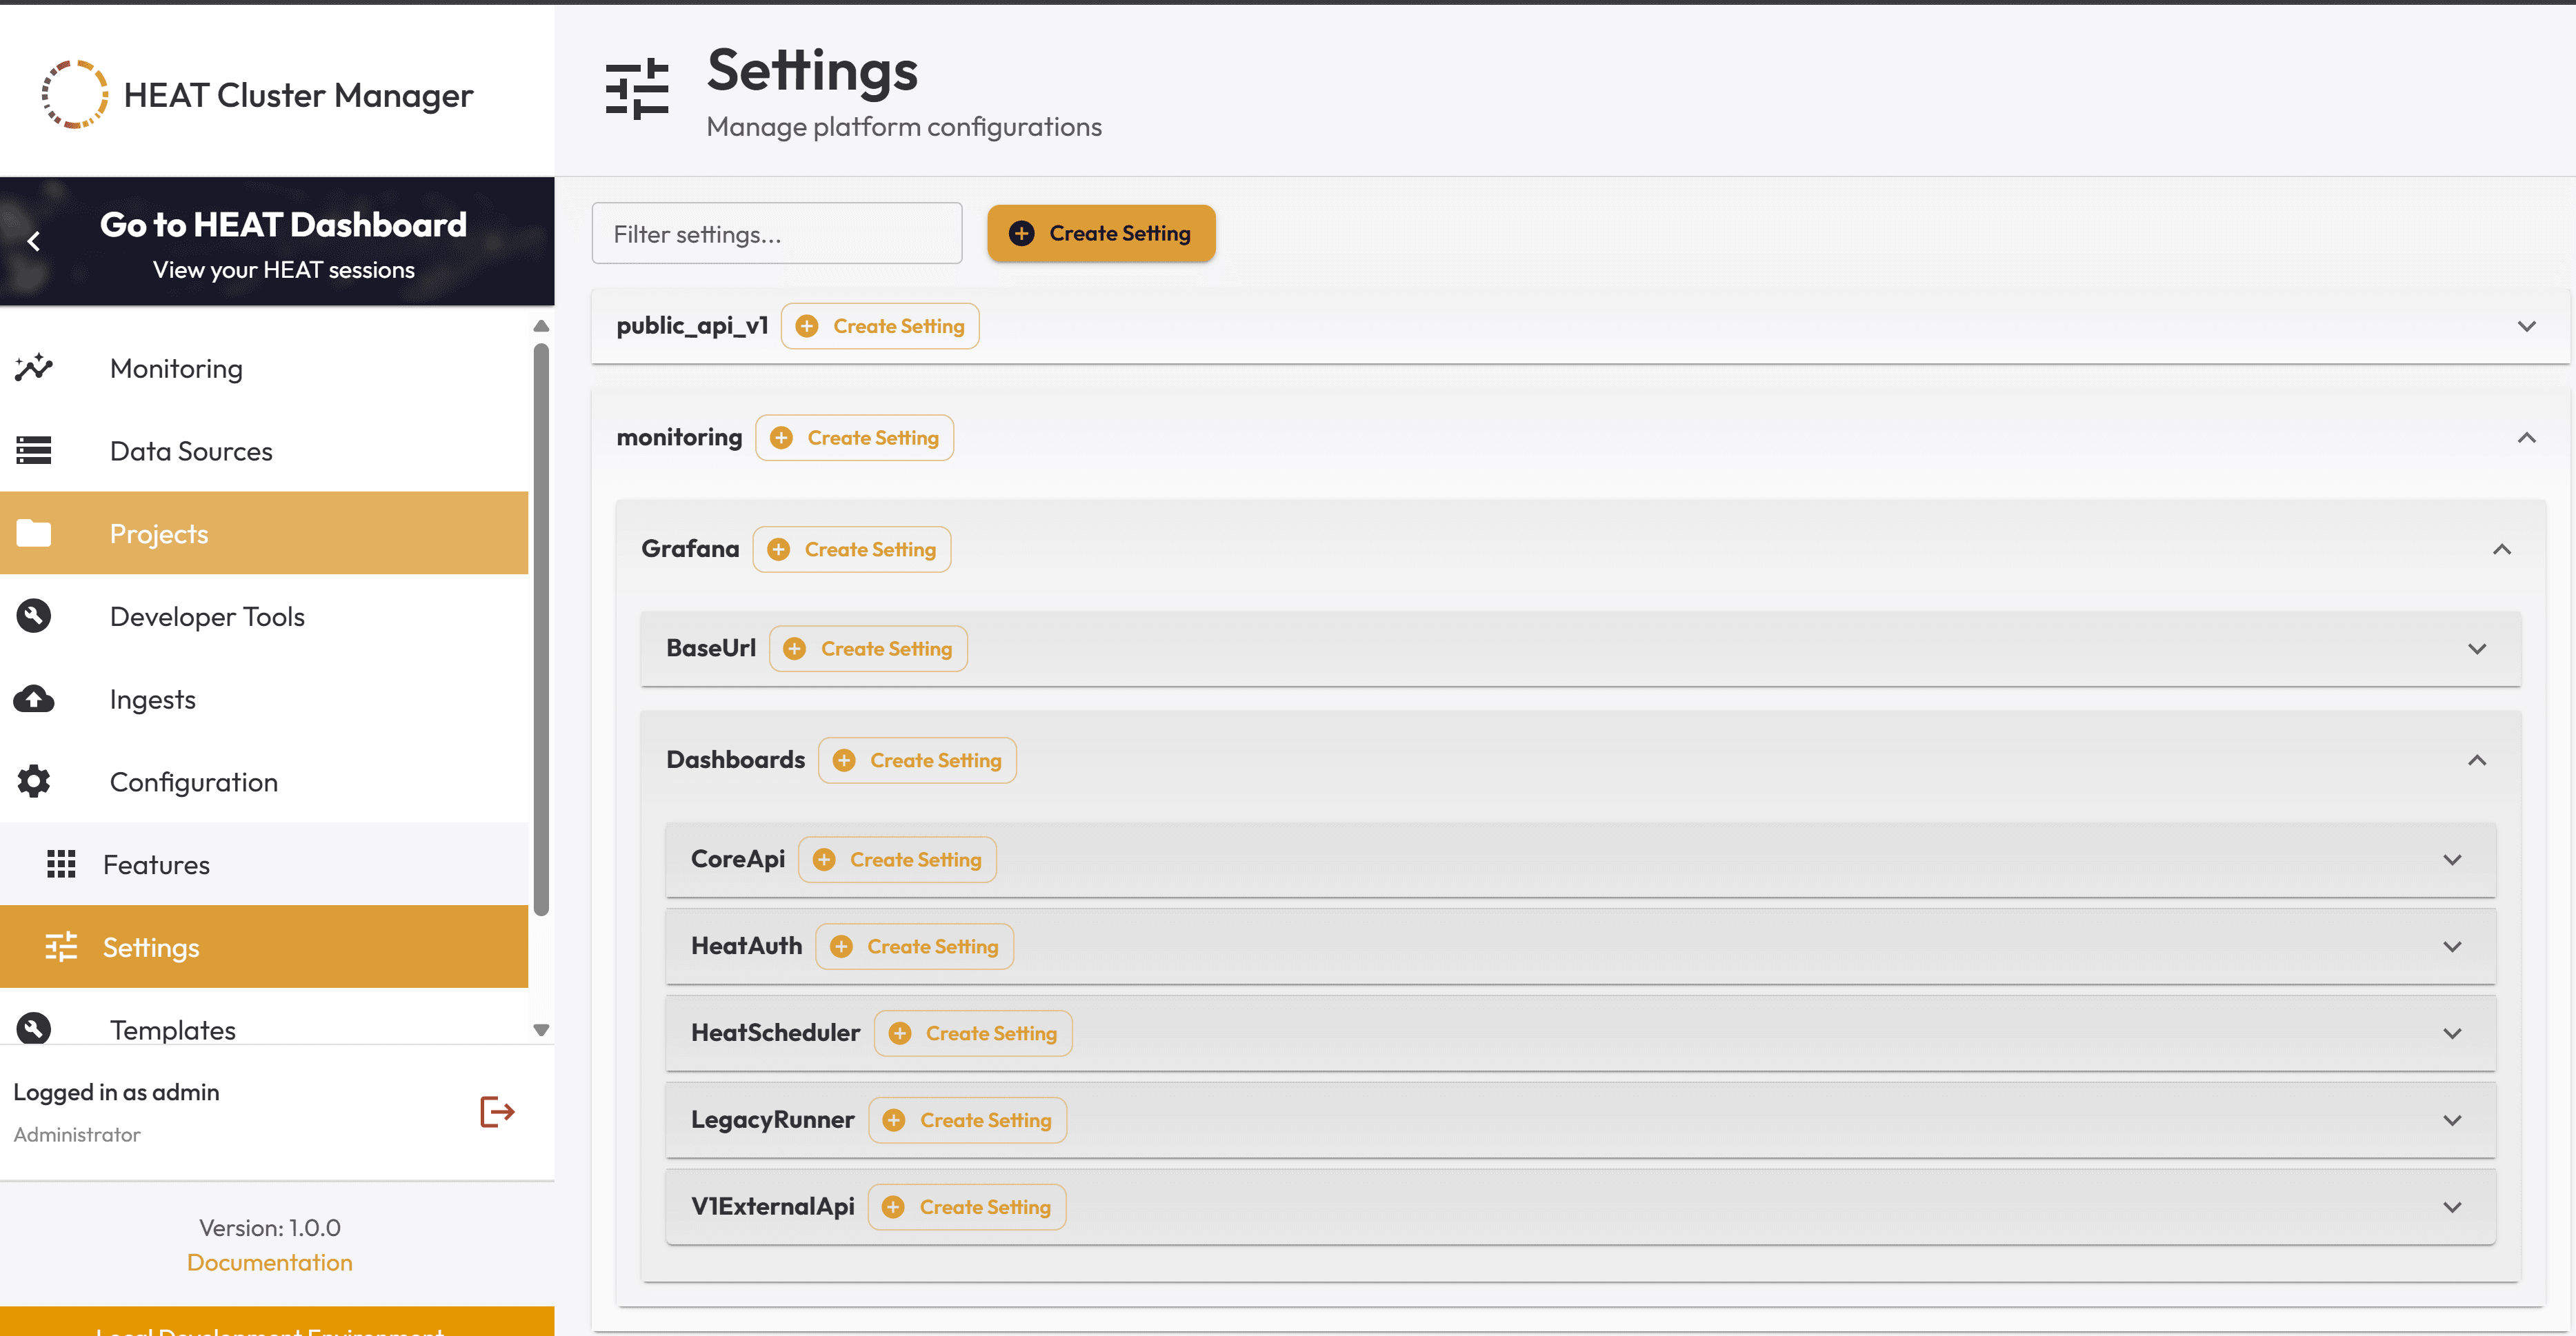Click the Settings sliders icon in sidebar
The width and height of the screenshot is (2576, 1336).
61,947
